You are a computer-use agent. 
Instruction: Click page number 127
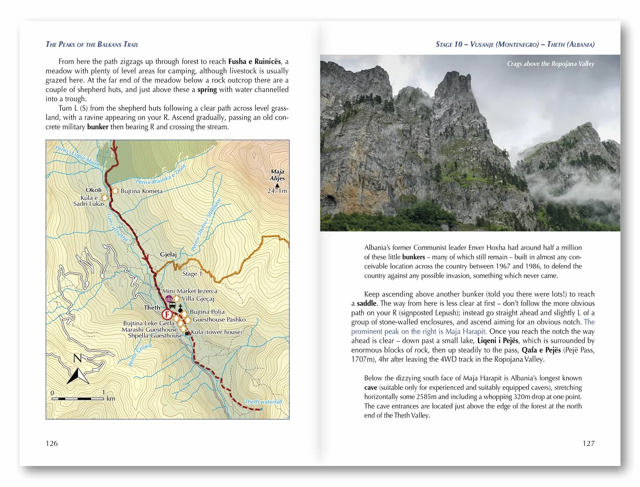pos(588,443)
